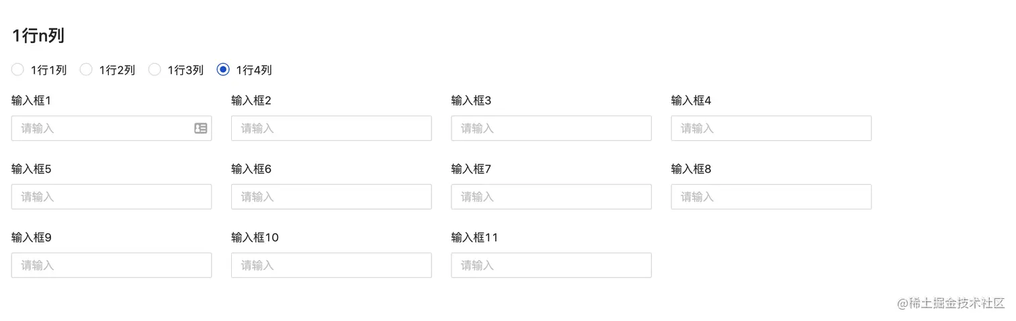This screenshot has width=1016, height=321.
Task: Click into the 输入框1 text field
Action: [101, 128]
